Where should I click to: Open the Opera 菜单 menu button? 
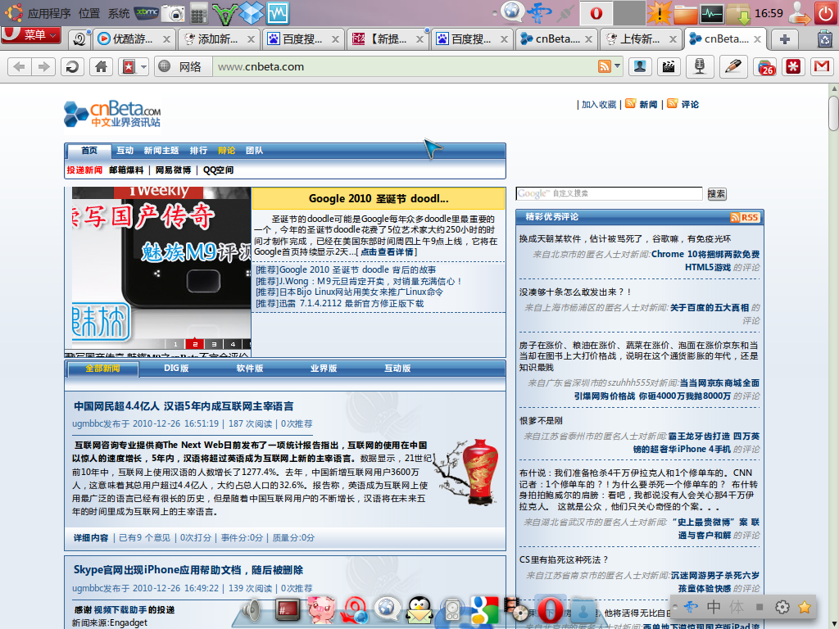(31, 35)
